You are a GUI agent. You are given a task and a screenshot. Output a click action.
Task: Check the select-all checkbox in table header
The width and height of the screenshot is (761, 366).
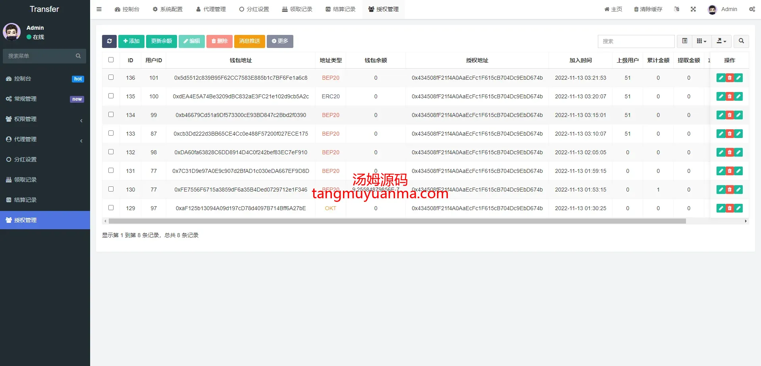click(111, 60)
